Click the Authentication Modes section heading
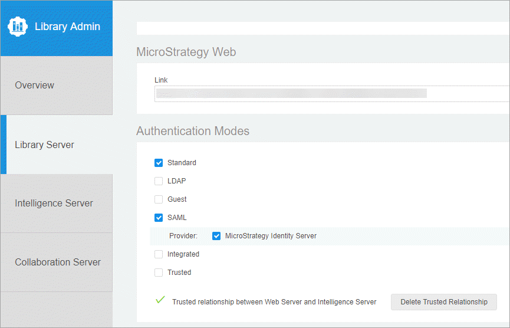510x328 pixels. [x=193, y=131]
